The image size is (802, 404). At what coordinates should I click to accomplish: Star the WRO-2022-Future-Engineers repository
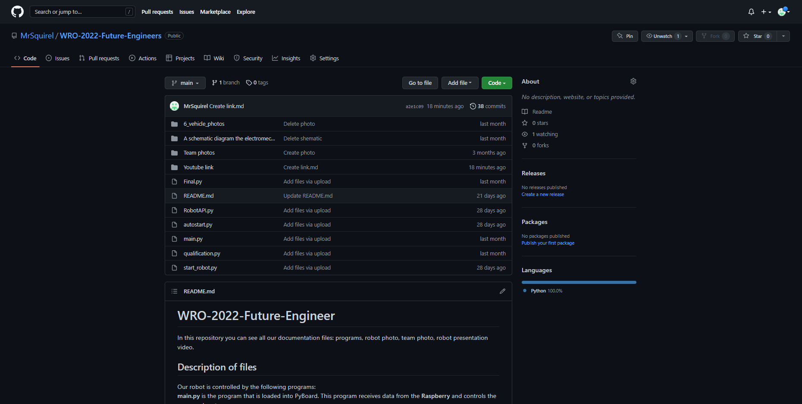[x=757, y=36]
